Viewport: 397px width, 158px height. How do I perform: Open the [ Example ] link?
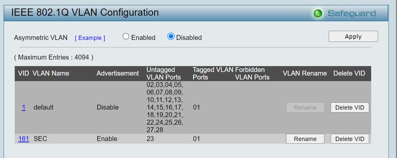90,38
